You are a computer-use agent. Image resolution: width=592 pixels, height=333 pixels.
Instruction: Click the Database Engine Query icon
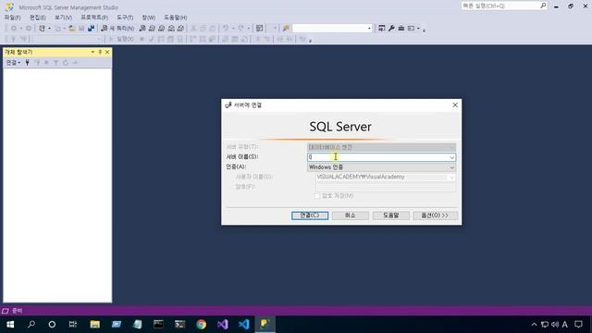point(142,29)
